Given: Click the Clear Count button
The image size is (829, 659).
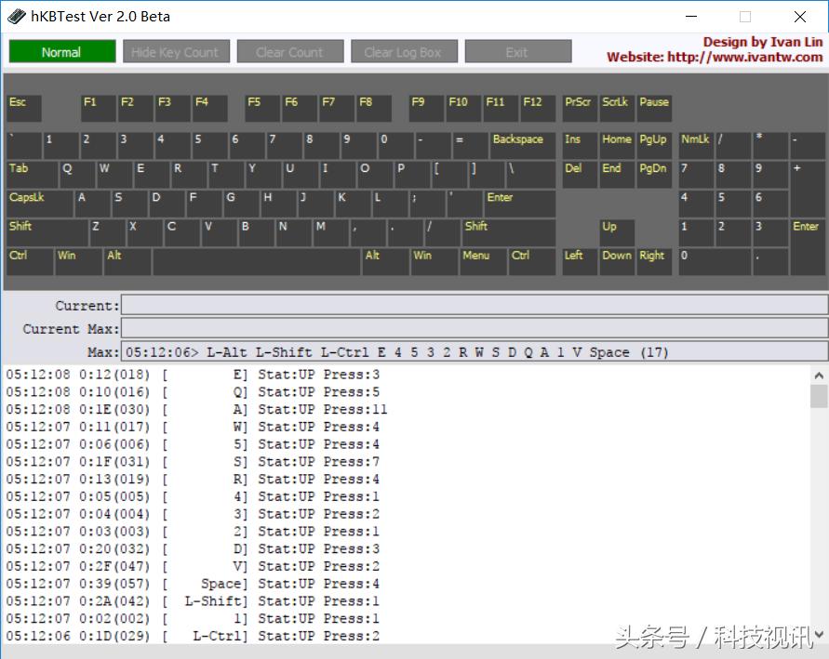Looking at the screenshot, I should (x=290, y=52).
